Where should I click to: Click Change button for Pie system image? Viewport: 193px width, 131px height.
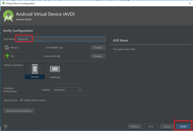point(98,56)
